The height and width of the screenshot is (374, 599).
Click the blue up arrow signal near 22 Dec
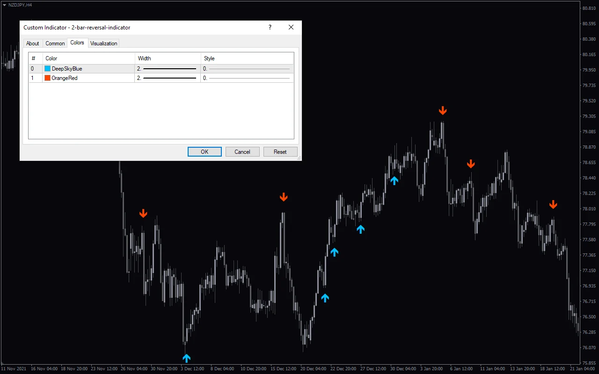pos(361,229)
